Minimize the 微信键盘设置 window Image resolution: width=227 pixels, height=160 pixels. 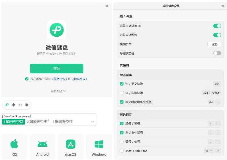coord(213,6)
